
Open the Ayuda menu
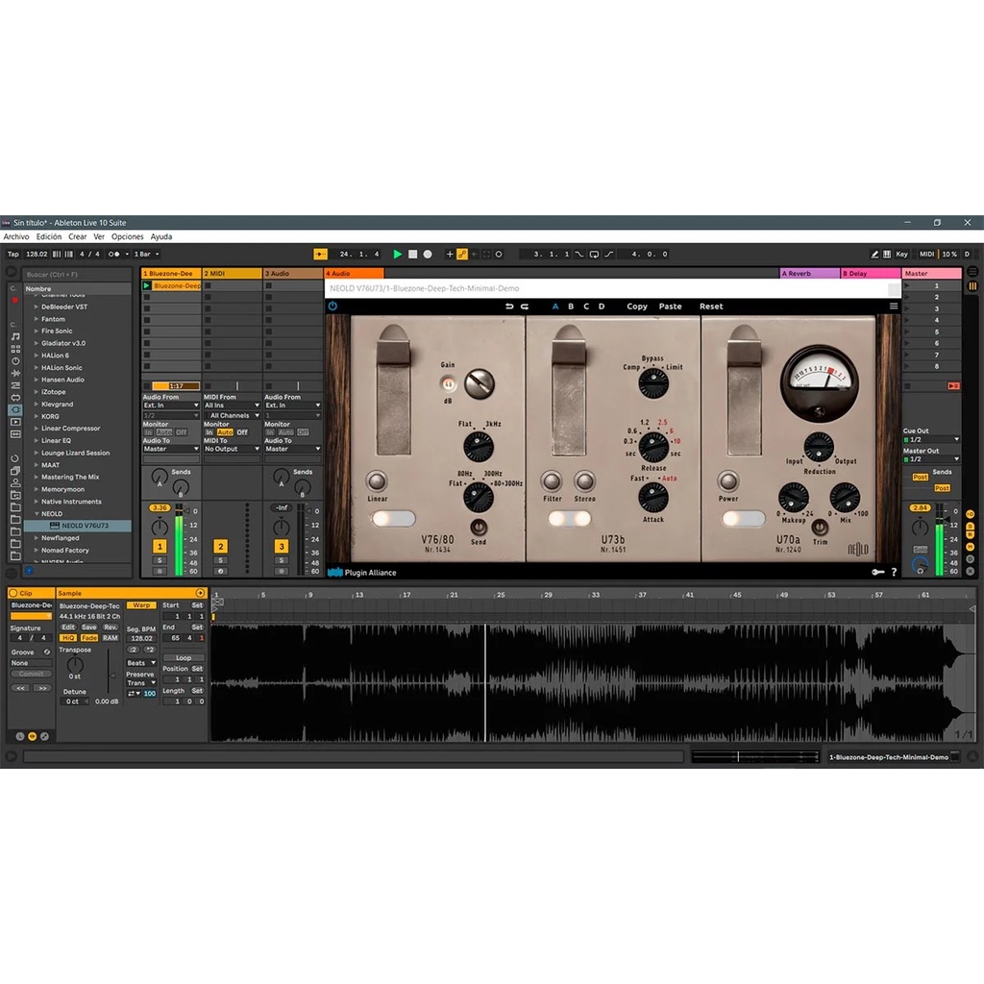coord(161,236)
